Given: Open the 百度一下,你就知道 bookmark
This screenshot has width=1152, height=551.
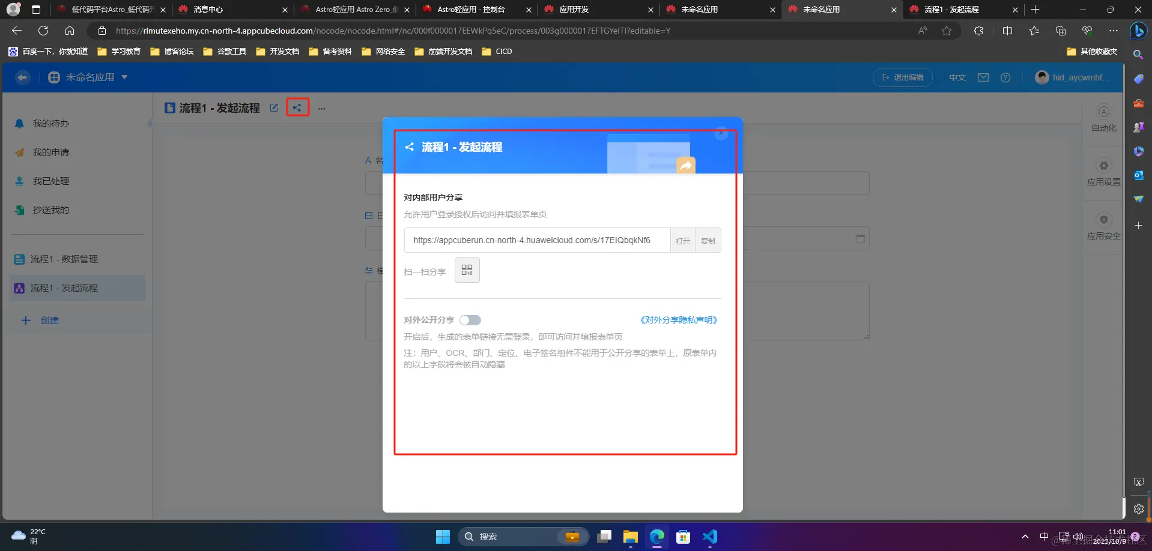Looking at the screenshot, I should click(x=48, y=52).
